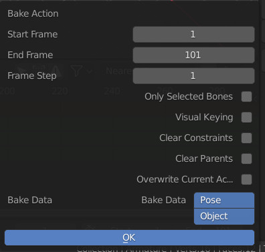Click the dimmed filter funnel icon

[76, 71]
